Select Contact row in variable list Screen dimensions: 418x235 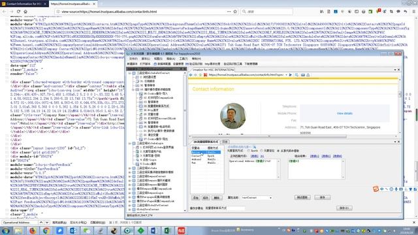[x=206, y=155]
